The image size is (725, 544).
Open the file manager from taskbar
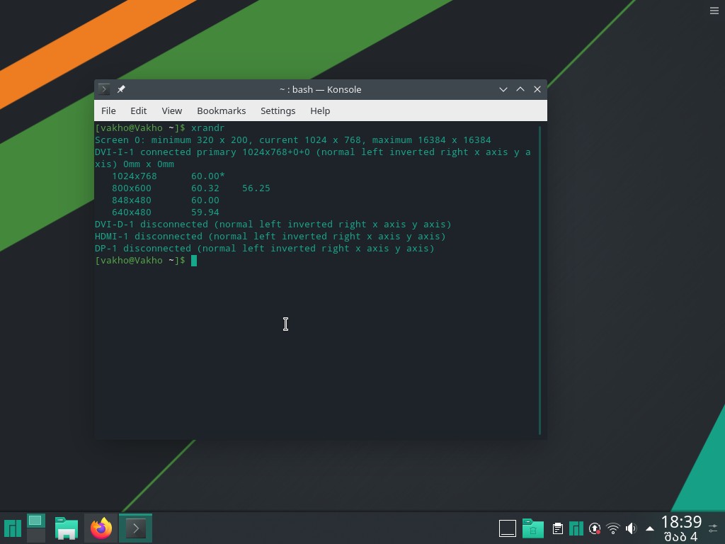tap(67, 528)
